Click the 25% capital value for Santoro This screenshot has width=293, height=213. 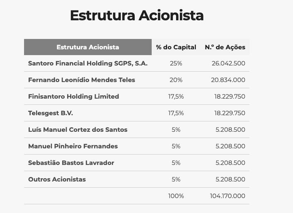tap(176, 63)
